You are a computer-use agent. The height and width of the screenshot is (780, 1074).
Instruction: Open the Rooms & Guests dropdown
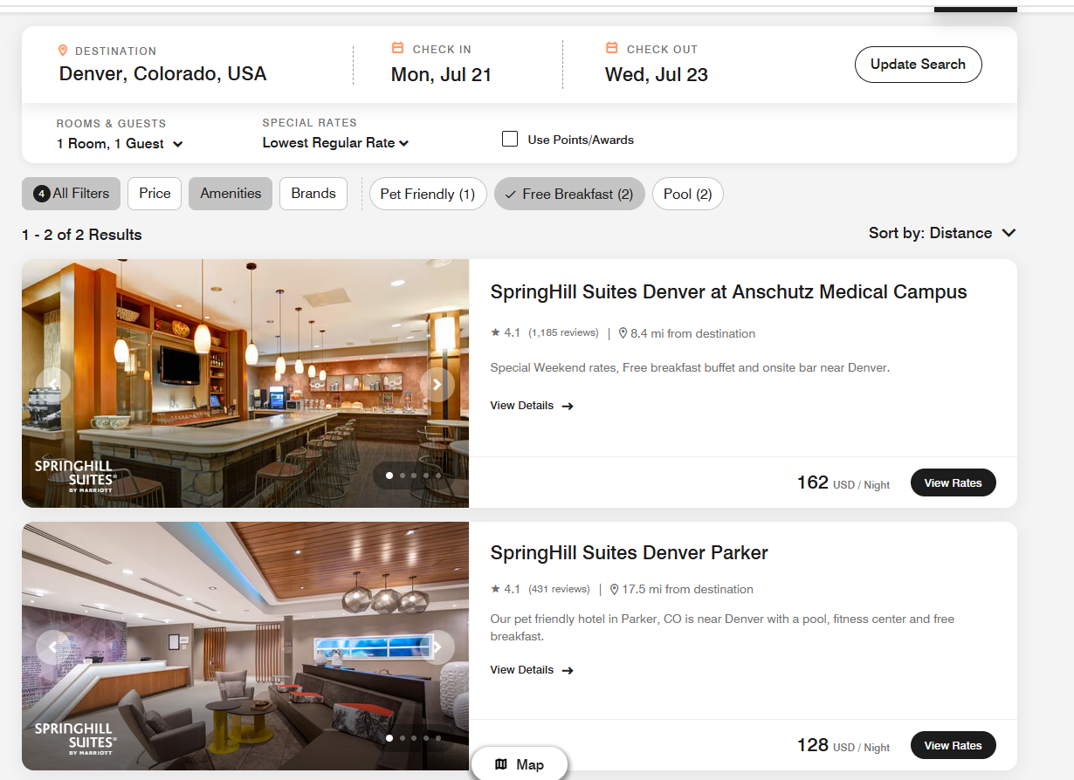pos(120,144)
